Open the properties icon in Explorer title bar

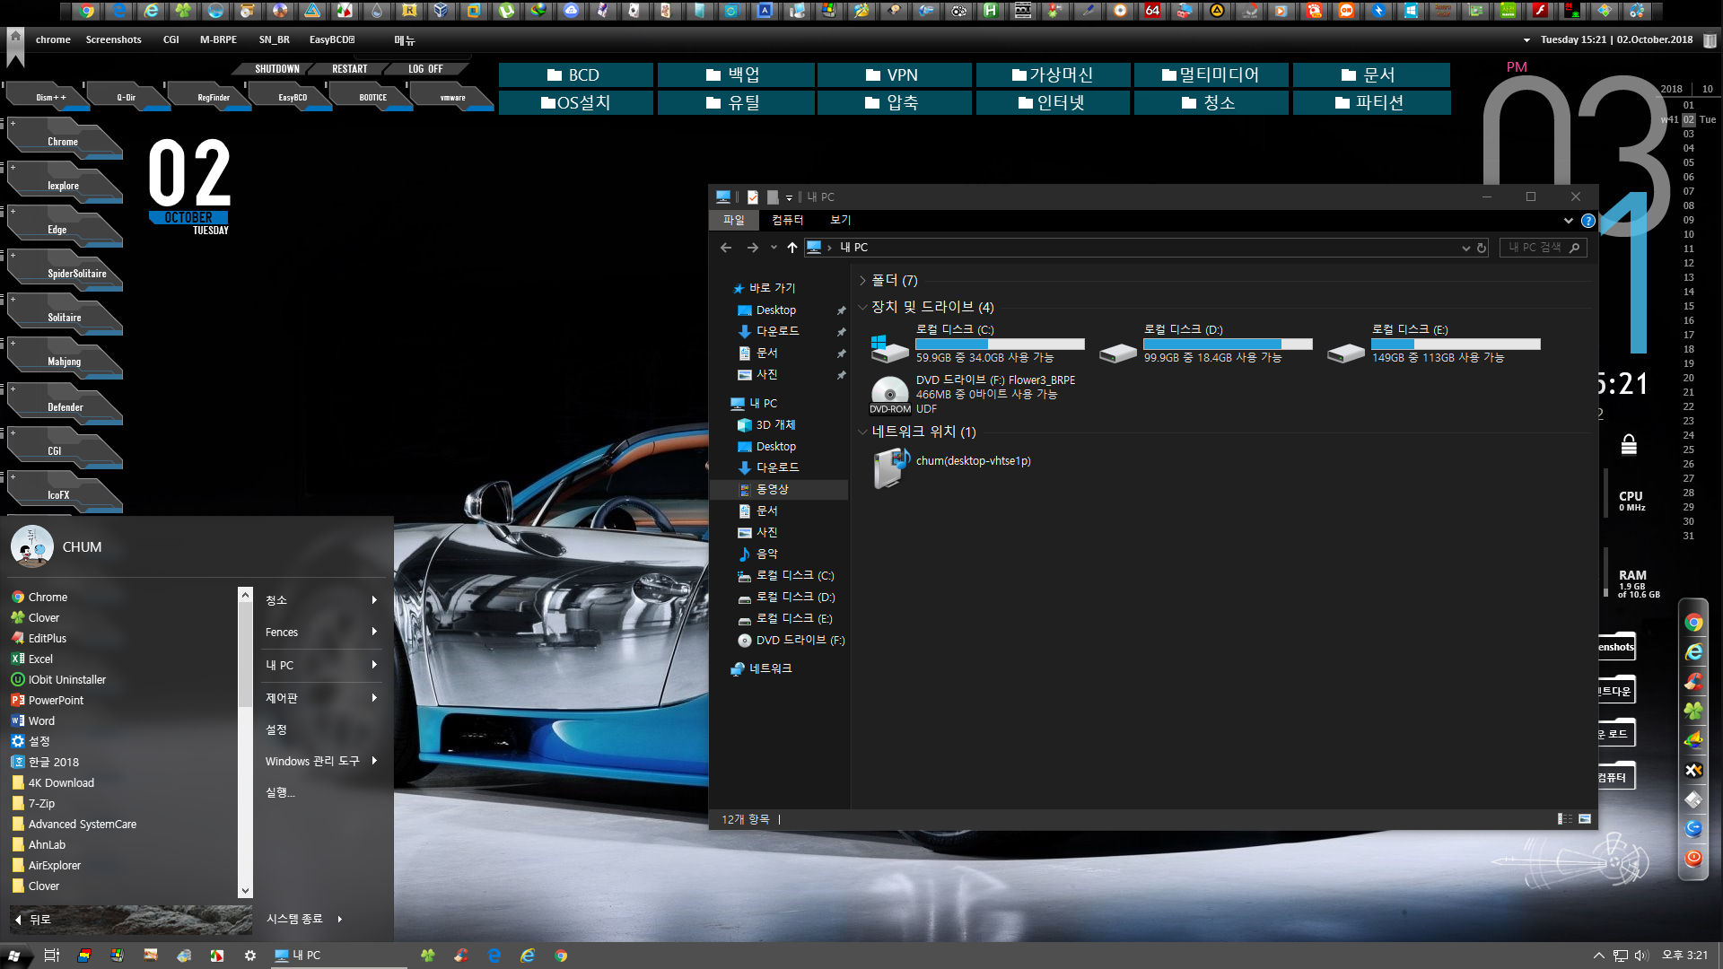[753, 196]
